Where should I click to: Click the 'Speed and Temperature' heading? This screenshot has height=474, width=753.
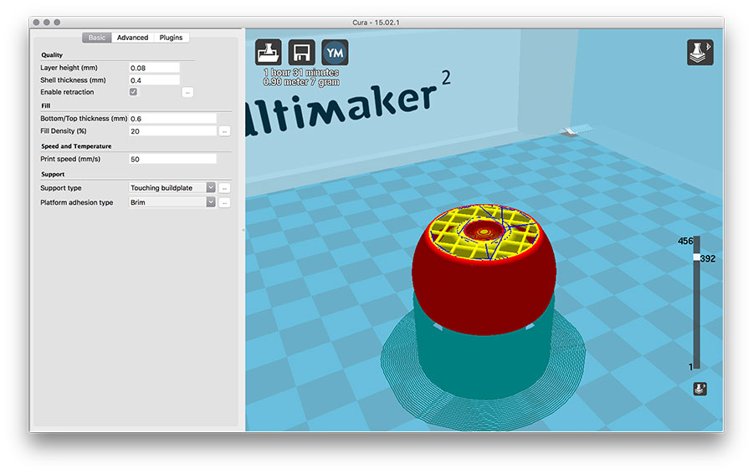coord(76,145)
